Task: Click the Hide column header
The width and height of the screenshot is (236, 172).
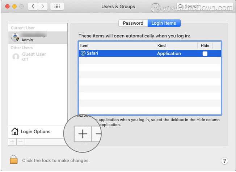Action: tap(205, 46)
